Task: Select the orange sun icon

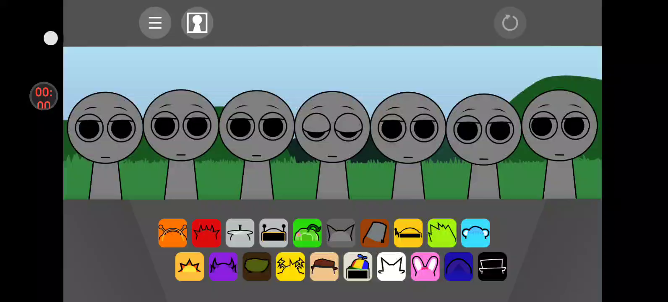Action: [190, 266]
